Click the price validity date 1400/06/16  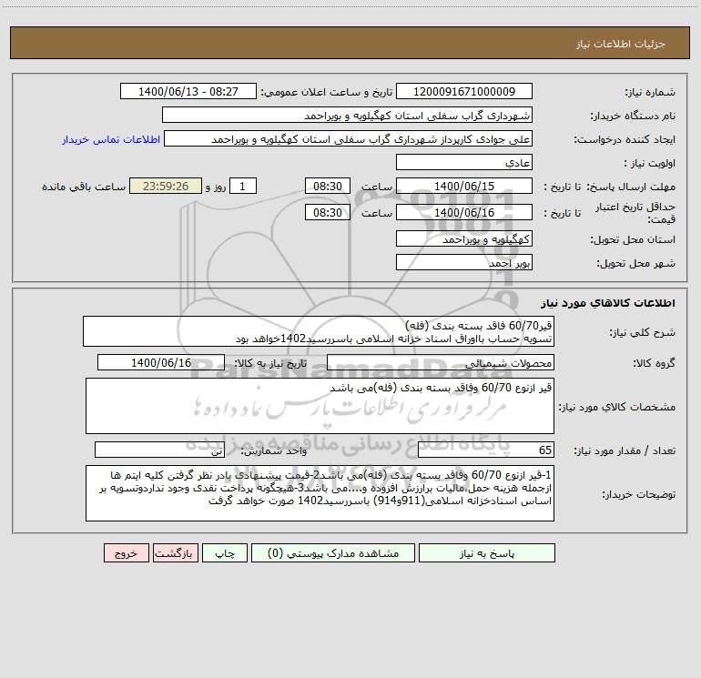click(x=464, y=212)
